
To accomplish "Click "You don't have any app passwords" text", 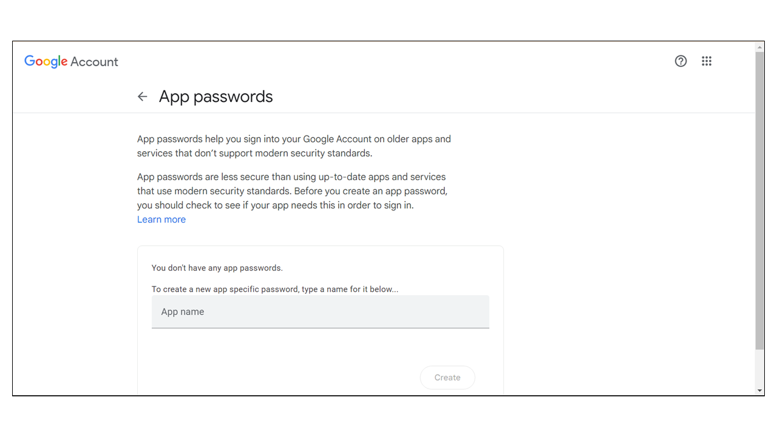I will (x=217, y=268).
